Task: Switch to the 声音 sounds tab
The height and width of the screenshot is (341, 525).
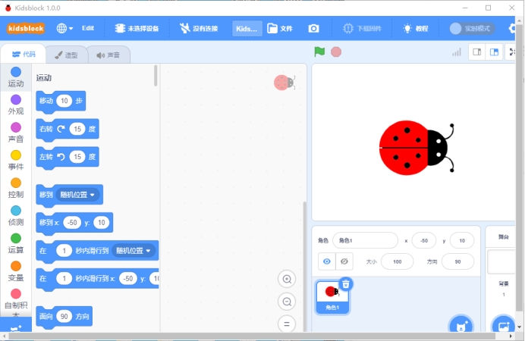Action: [108, 55]
